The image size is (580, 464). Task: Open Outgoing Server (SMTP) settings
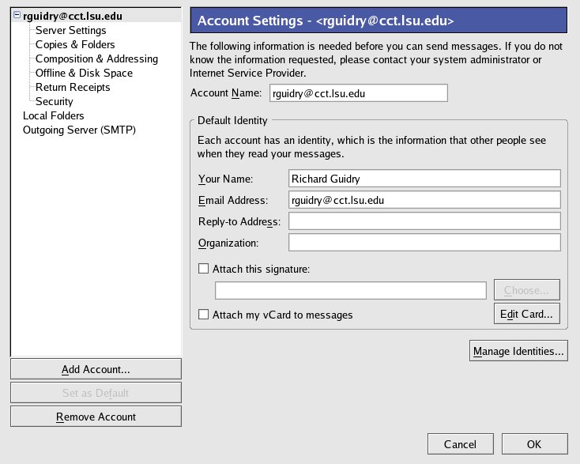pyautogui.click(x=79, y=130)
